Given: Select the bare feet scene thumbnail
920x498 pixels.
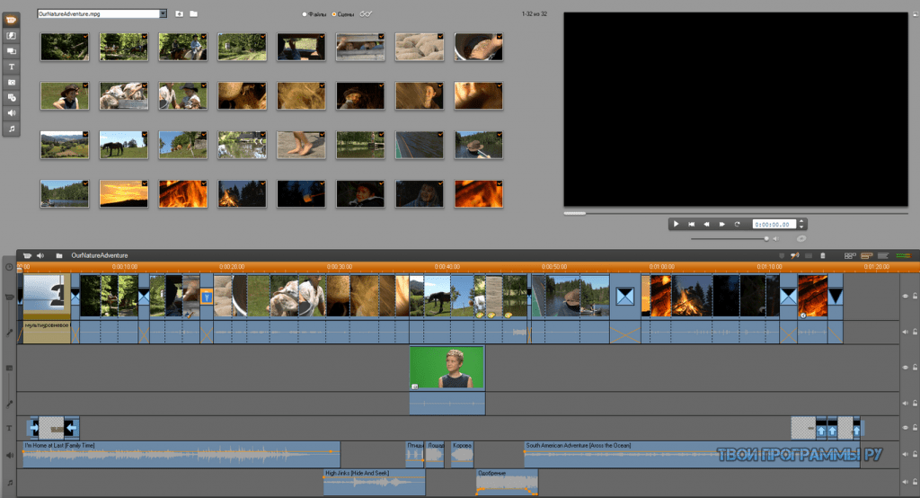Looking at the screenshot, I should pos(301,145).
